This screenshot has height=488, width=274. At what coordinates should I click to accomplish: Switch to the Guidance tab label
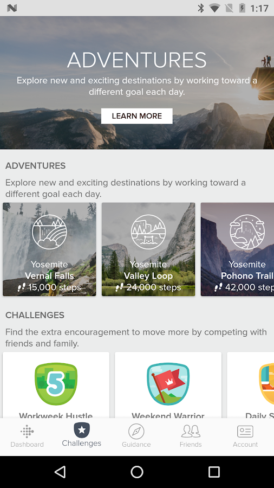pyautogui.click(x=136, y=445)
